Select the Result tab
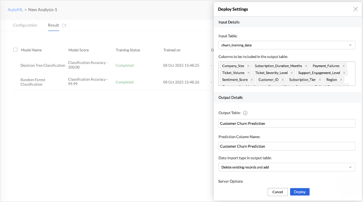 pyautogui.click(x=53, y=25)
